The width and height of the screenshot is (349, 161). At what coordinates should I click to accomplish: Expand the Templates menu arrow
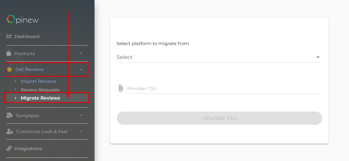[81, 115]
